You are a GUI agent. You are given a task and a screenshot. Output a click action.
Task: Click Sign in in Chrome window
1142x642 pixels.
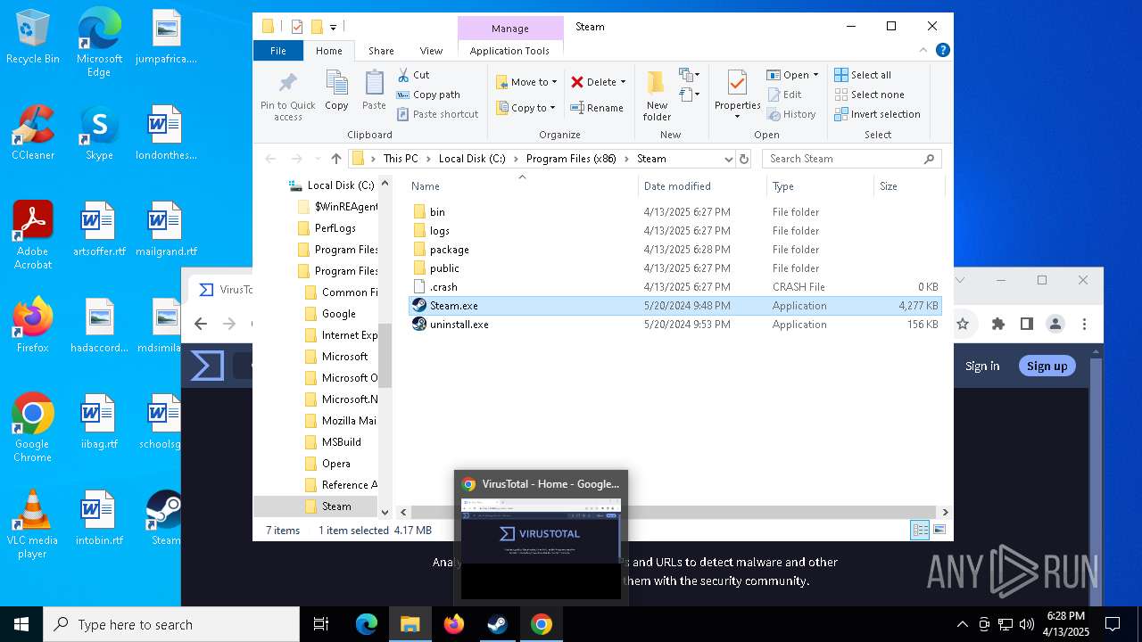[982, 366]
